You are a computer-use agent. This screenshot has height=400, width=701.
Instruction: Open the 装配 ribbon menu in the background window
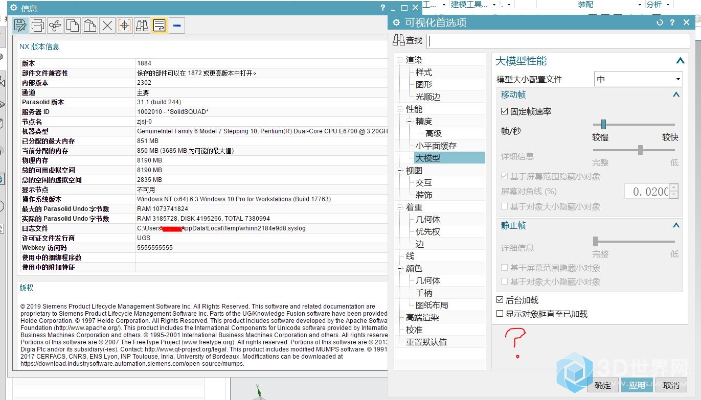tap(585, 5)
